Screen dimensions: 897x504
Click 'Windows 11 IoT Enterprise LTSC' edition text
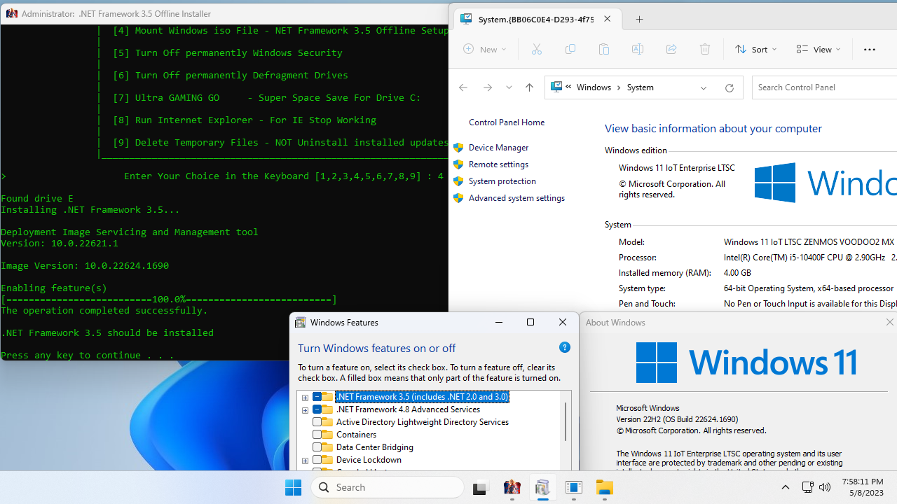click(677, 168)
